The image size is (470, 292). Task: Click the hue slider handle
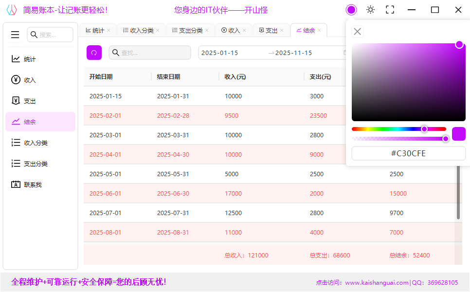pyautogui.click(x=424, y=129)
